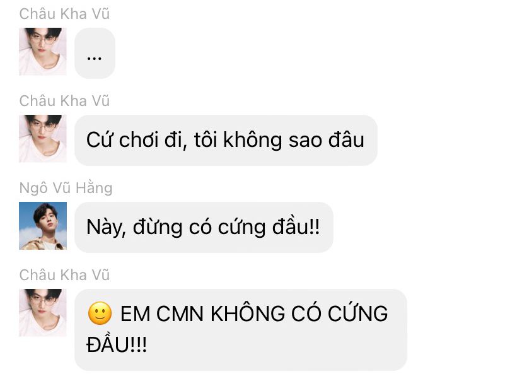522x381 pixels.
Task: Click 'ĐẦU!!!' on the last message's second line
Action: coord(117,344)
